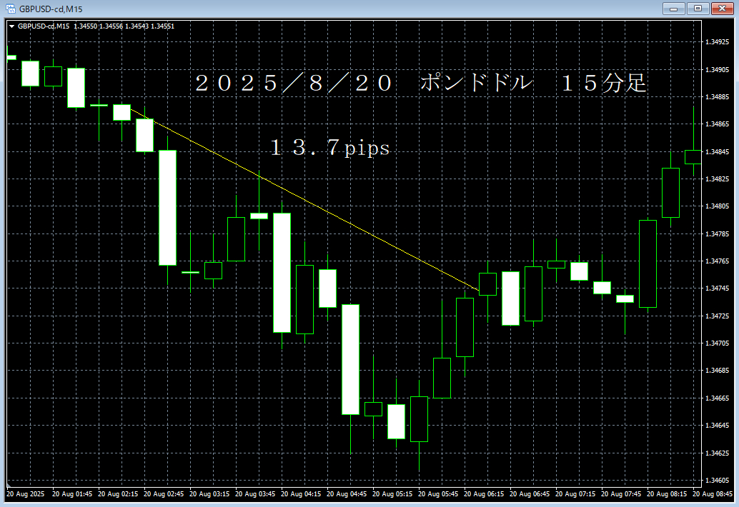Click the '20 Aug 02:15' time axis label

pos(118,494)
